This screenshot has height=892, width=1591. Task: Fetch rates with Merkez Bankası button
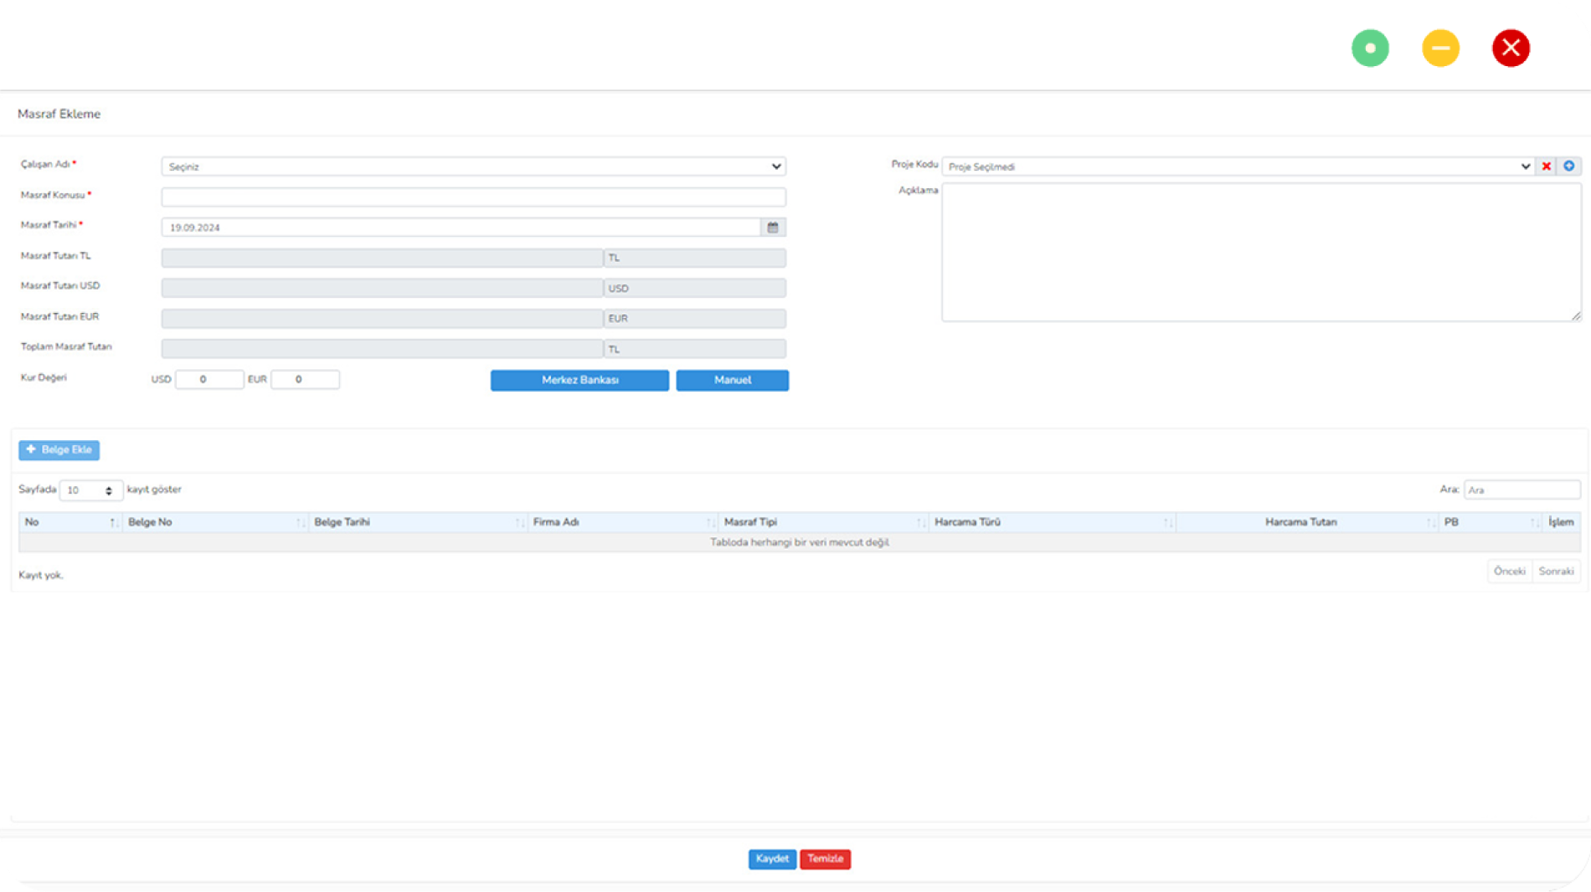tap(579, 380)
